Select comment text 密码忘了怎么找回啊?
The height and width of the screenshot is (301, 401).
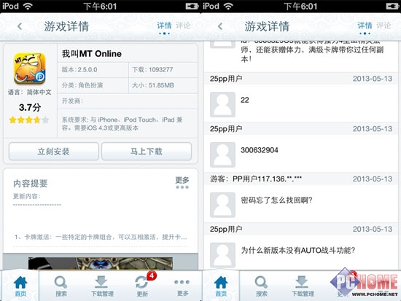(276, 200)
